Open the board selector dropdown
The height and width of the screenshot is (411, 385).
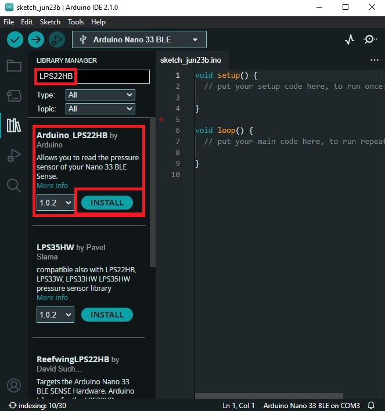coord(139,39)
